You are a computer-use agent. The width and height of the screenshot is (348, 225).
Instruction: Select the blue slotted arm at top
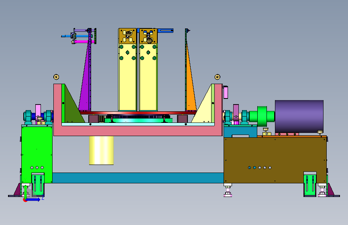(165, 30)
